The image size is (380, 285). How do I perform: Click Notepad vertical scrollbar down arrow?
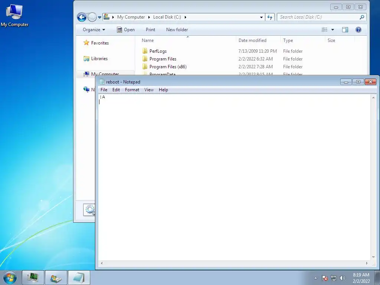coord(373,257)
